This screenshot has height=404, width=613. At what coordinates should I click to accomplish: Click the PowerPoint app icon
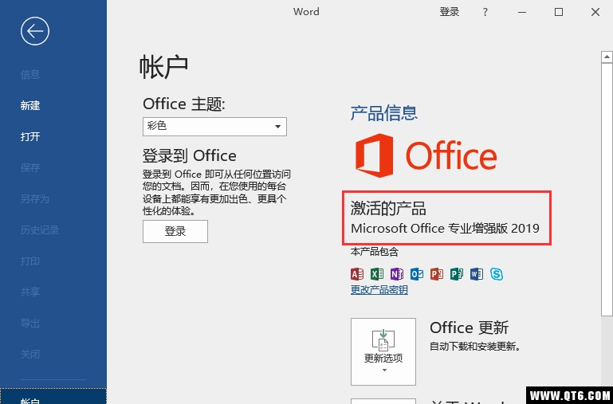pyautogui.click(x=437, y=274)
